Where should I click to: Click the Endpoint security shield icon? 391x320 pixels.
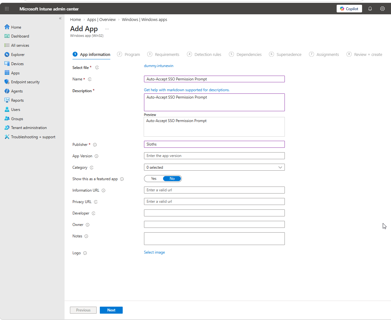[7, 82]
